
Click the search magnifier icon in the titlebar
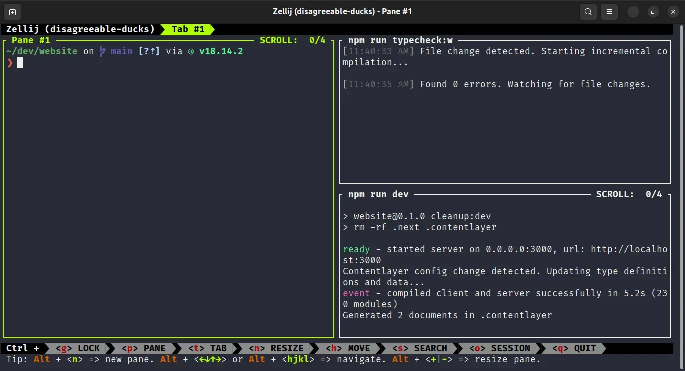coord(588,11)
